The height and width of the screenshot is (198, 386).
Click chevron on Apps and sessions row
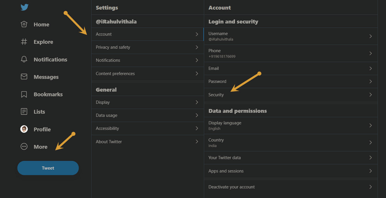coord(371,171)
